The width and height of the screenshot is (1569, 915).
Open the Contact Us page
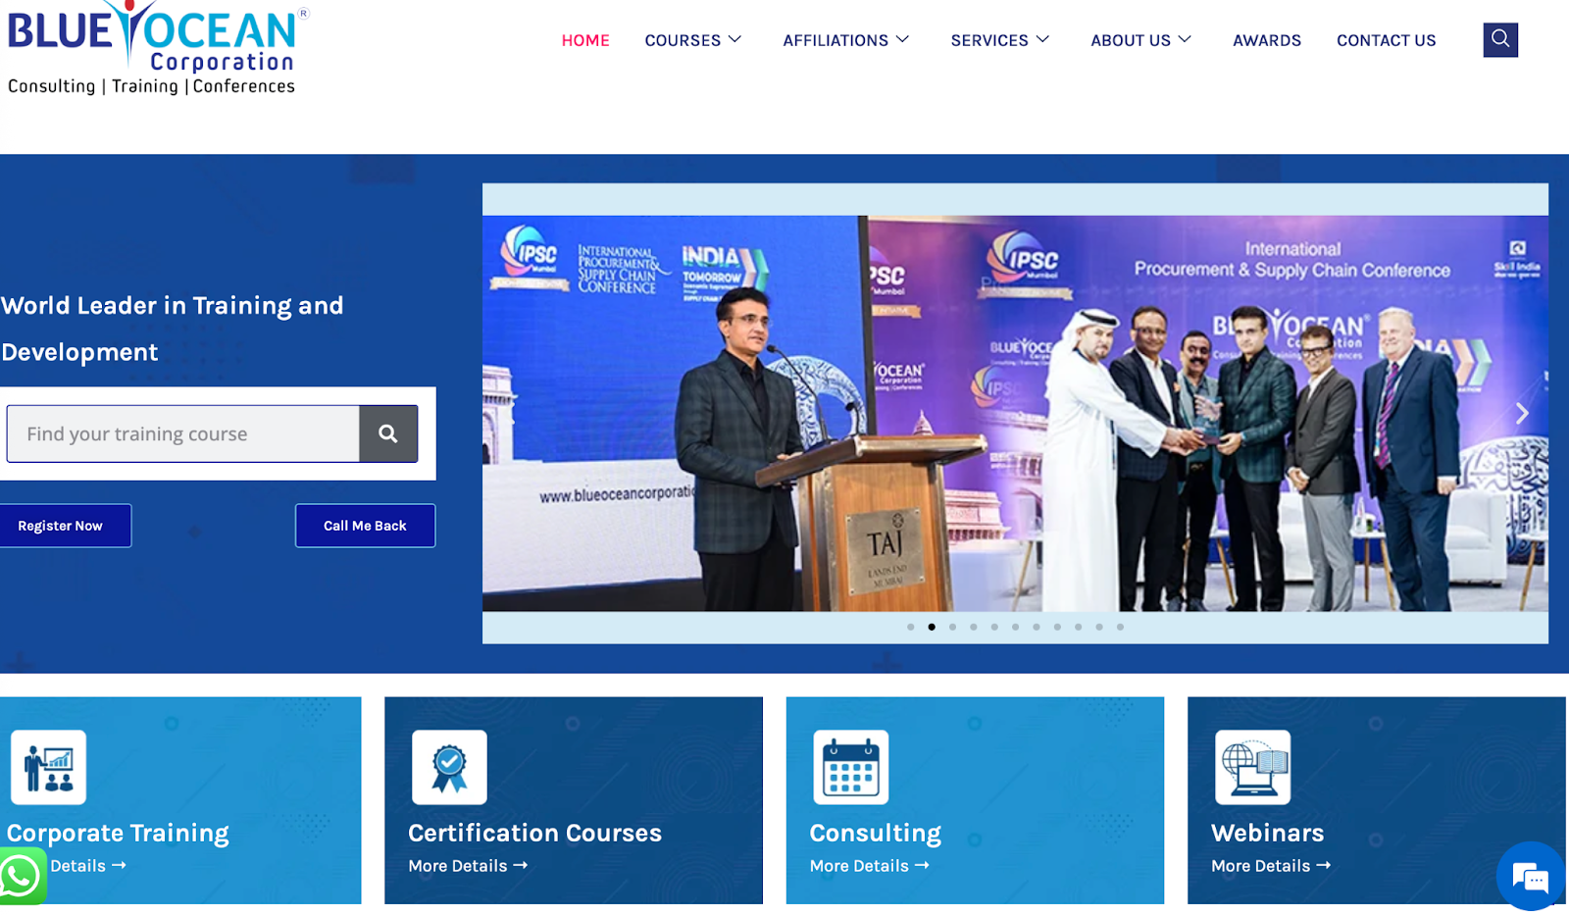click(1386, 40)
